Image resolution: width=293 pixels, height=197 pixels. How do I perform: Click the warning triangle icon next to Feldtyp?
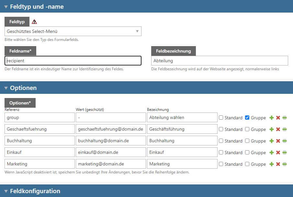coord(34,22)
